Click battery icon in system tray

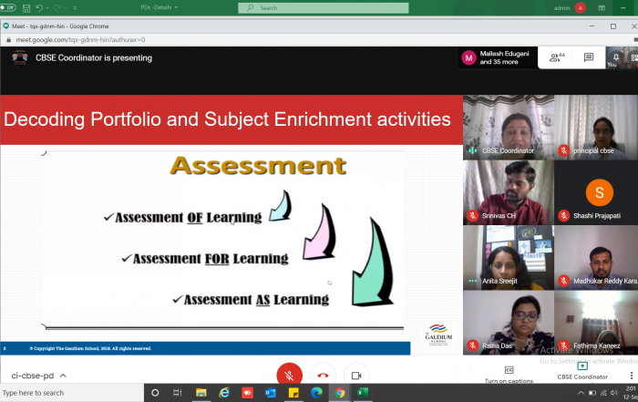pyautogui.click(x=592, y=393)
